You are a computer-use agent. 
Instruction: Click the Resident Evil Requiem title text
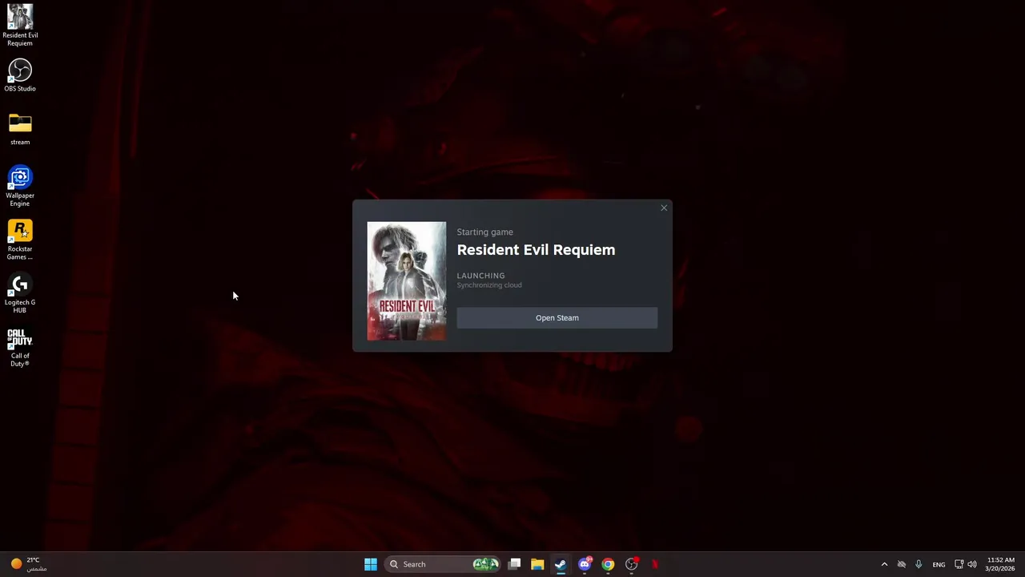[x=536, y=250]
